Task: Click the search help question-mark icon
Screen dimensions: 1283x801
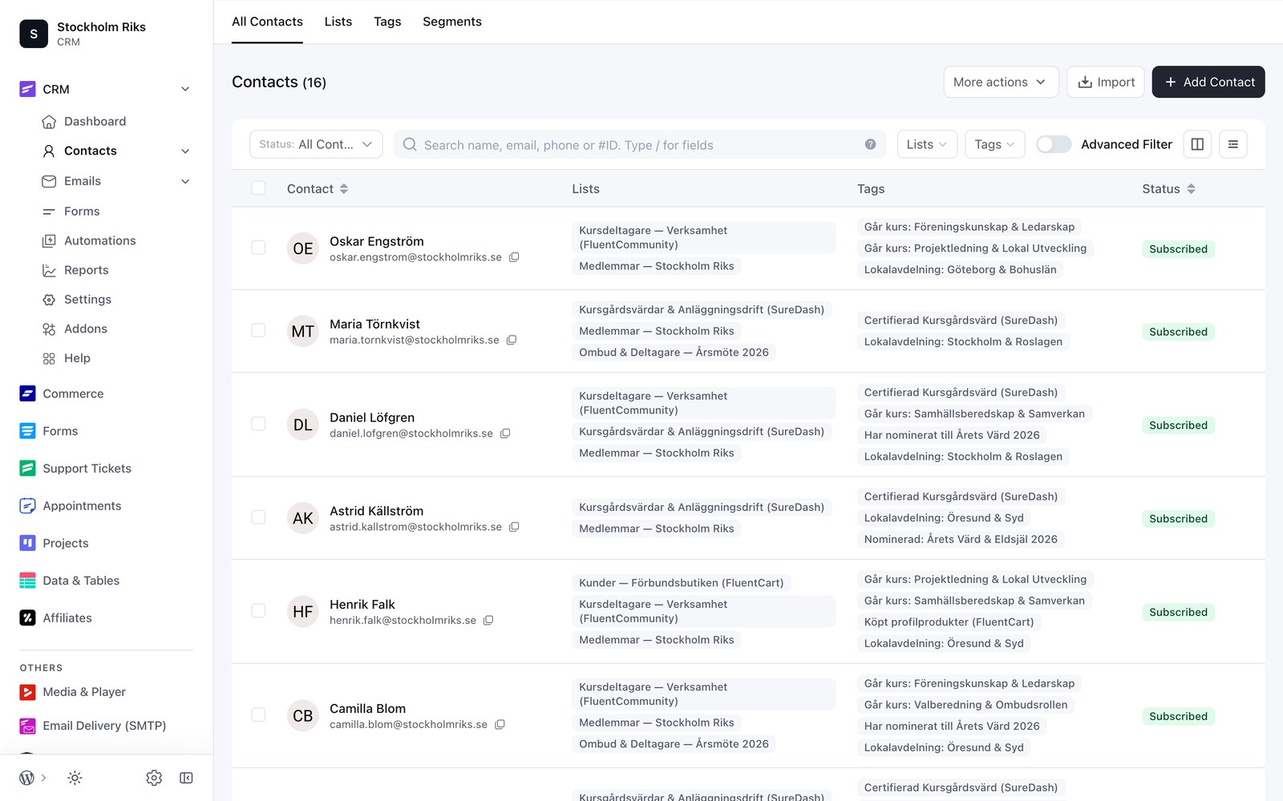Action: 870,144
